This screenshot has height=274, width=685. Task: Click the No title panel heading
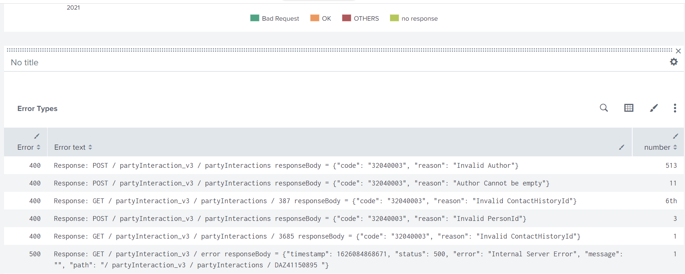25,62
